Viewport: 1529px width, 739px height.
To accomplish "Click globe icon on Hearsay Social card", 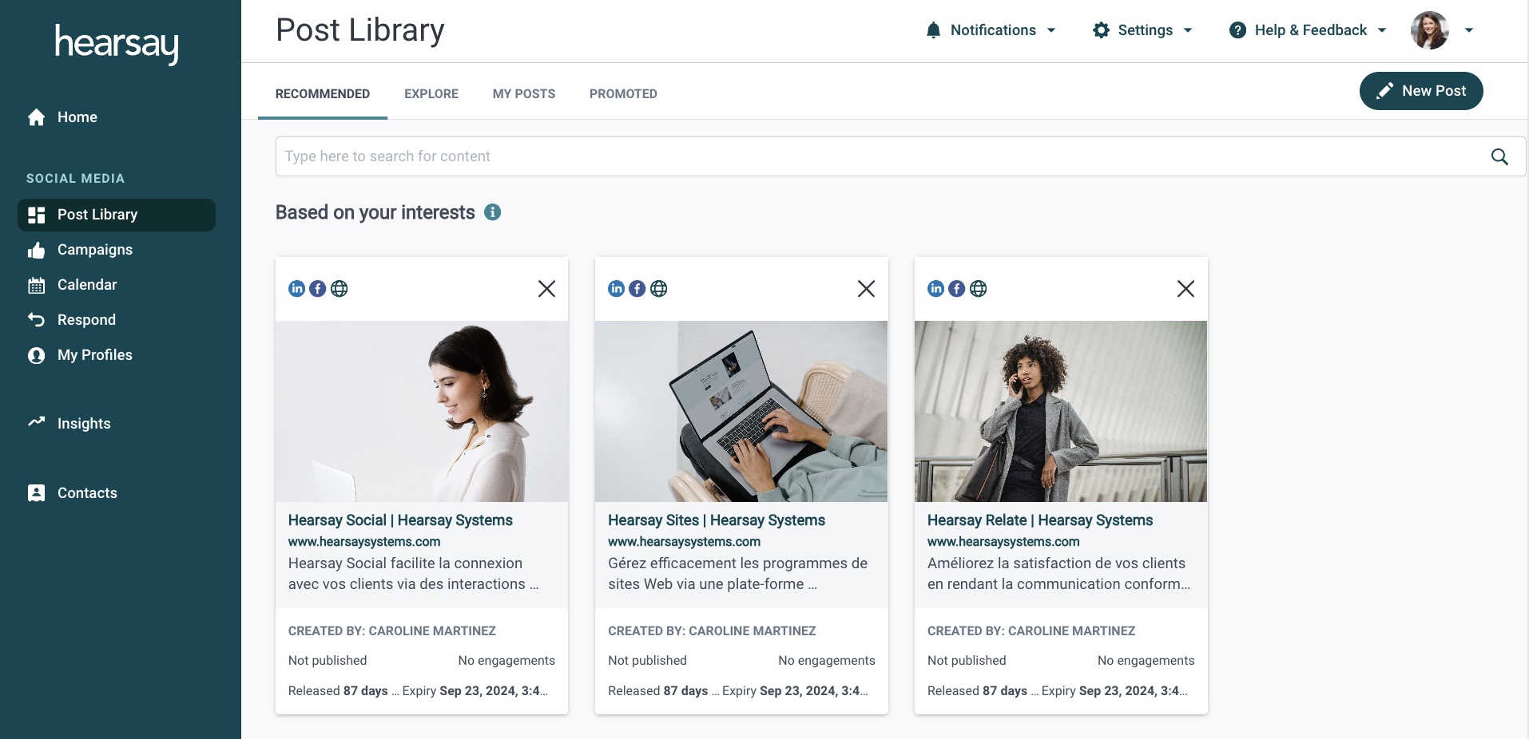I will tap(339, 289).
